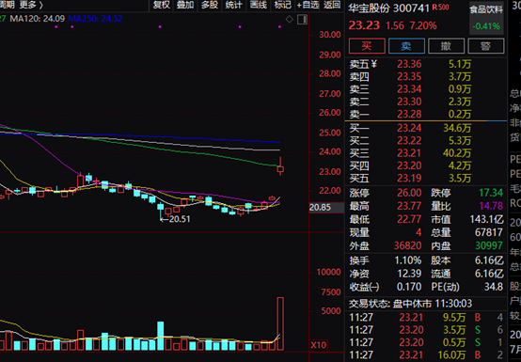Open the 标记 marker tool
Screen dimensions: 521x362
coord(282,5)
